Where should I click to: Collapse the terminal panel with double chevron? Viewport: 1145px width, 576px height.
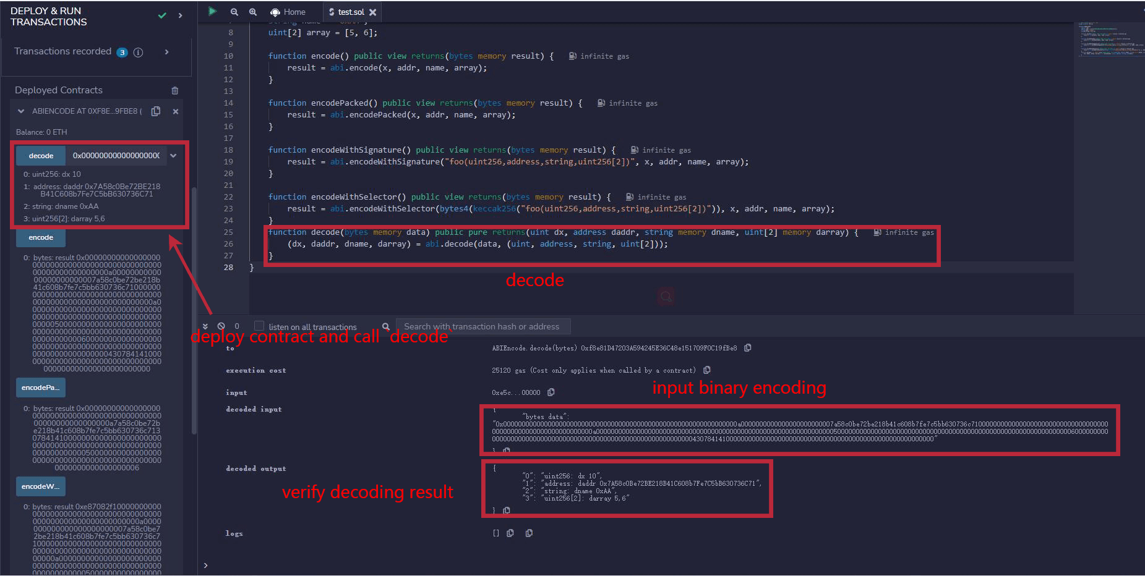click(205, 326)
